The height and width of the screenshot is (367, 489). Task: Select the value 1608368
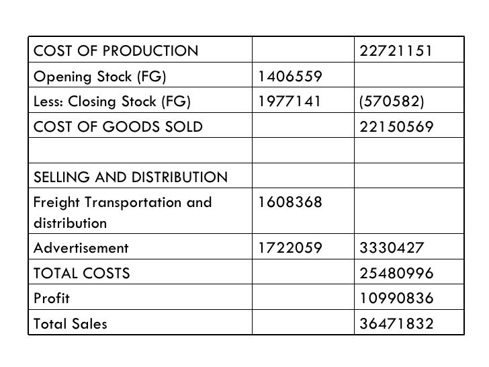290,202
